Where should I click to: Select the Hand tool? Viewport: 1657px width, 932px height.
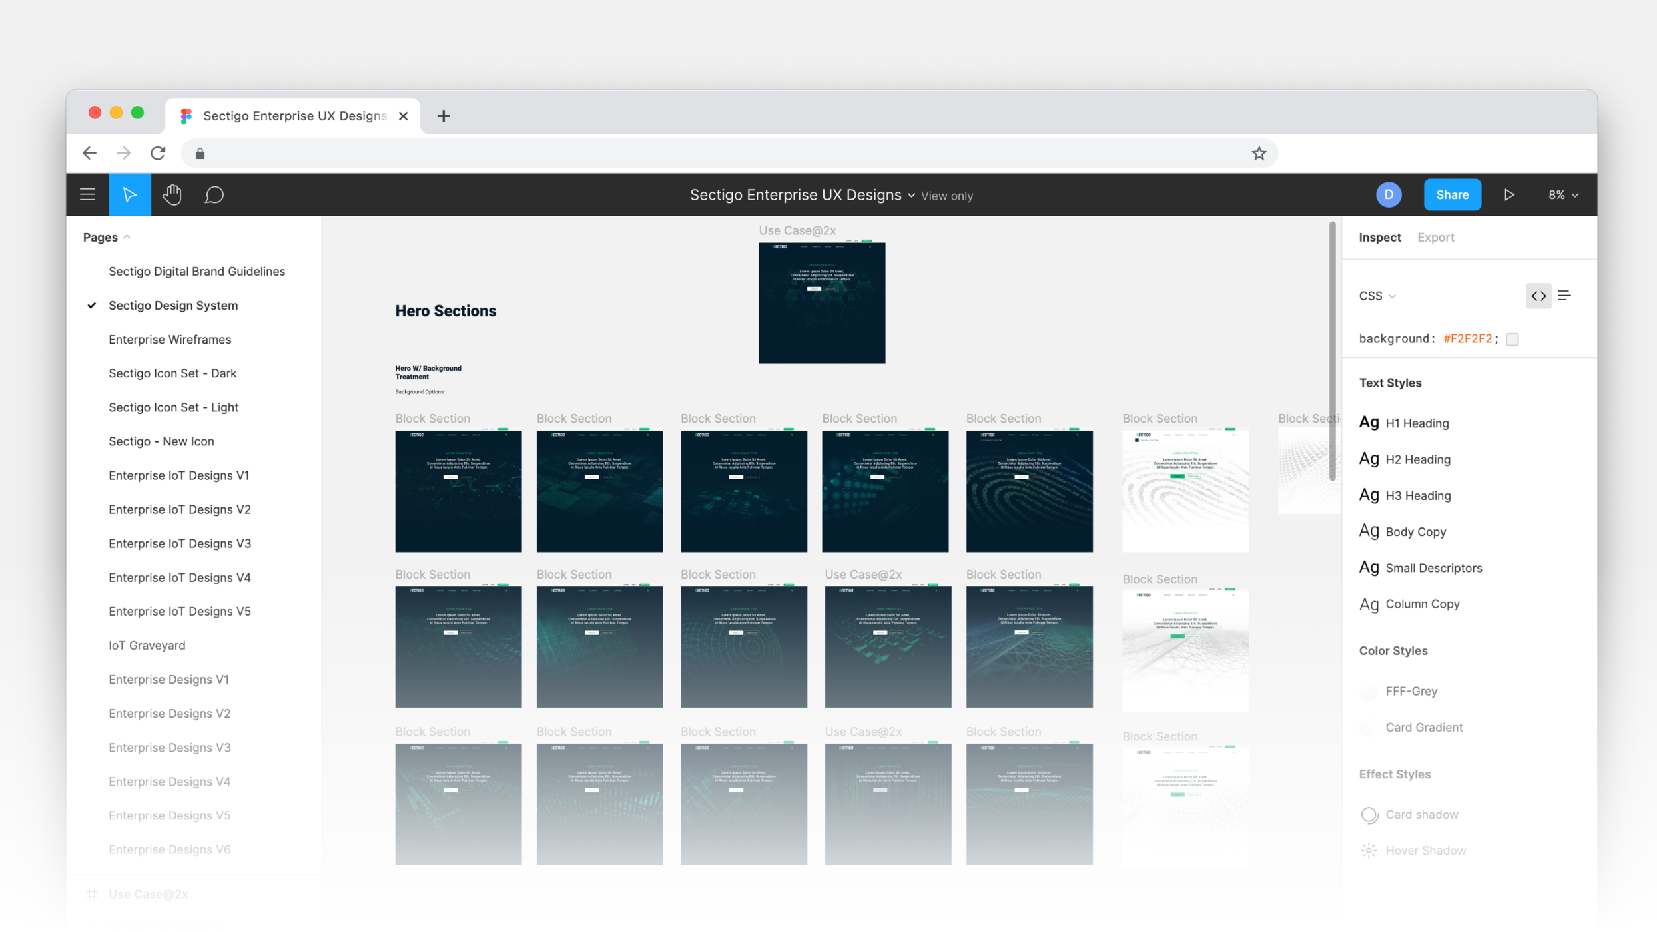click(x=171, y=194)
